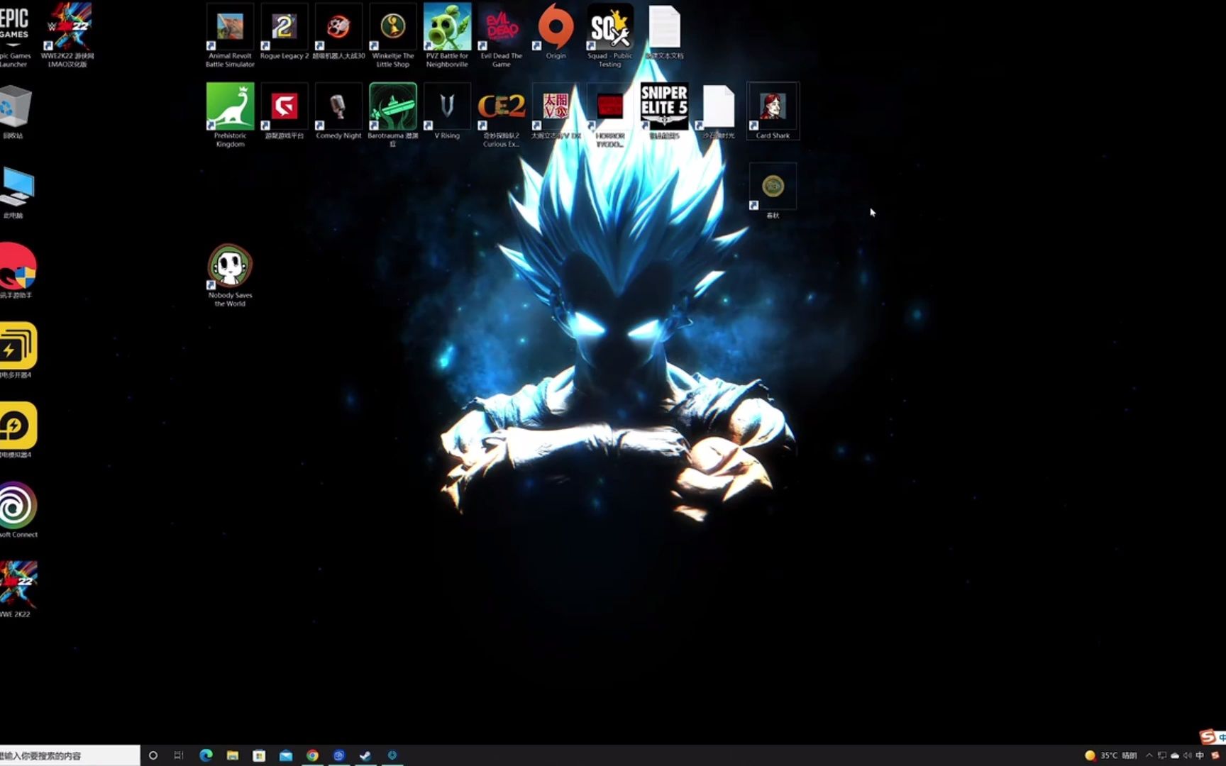This screenshot has width=1226, height=766.
Task: Launch WWE 2K22 icon on left edge
Action: pos(18,589)
